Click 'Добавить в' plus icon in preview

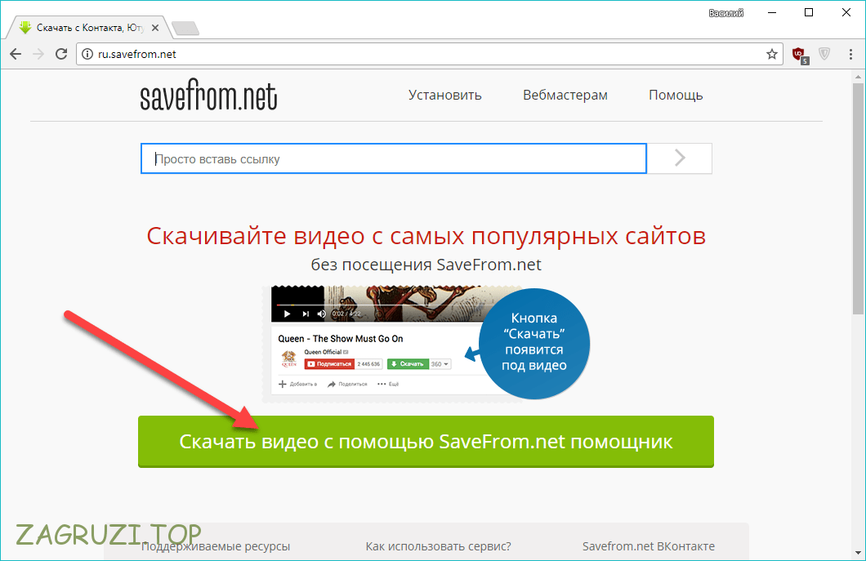(282, 384)
